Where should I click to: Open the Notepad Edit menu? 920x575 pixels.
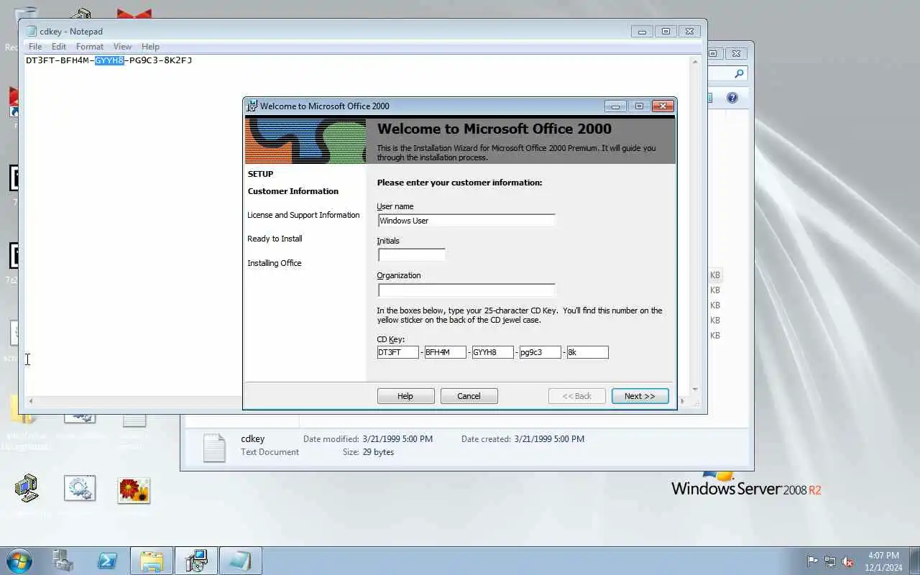[59, 47]
